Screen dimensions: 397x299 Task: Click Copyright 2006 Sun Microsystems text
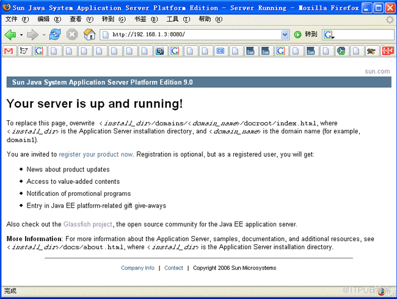click(235, 268)
